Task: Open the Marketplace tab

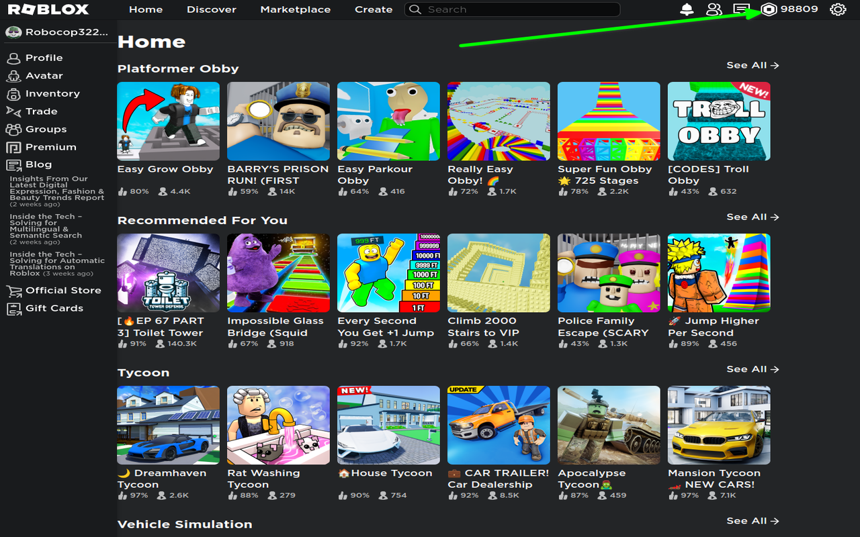Action: pos(296,9)
